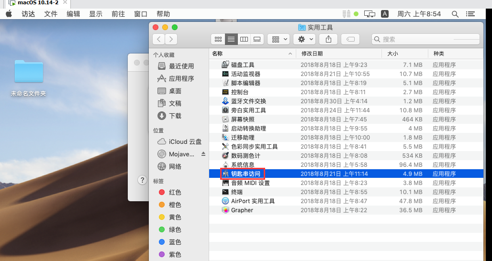Image resolution: width=492 pixels, height=261 pixels.
Task: Click the Share toolbar button
Action: pyautogui.click(x=328, y=39)
